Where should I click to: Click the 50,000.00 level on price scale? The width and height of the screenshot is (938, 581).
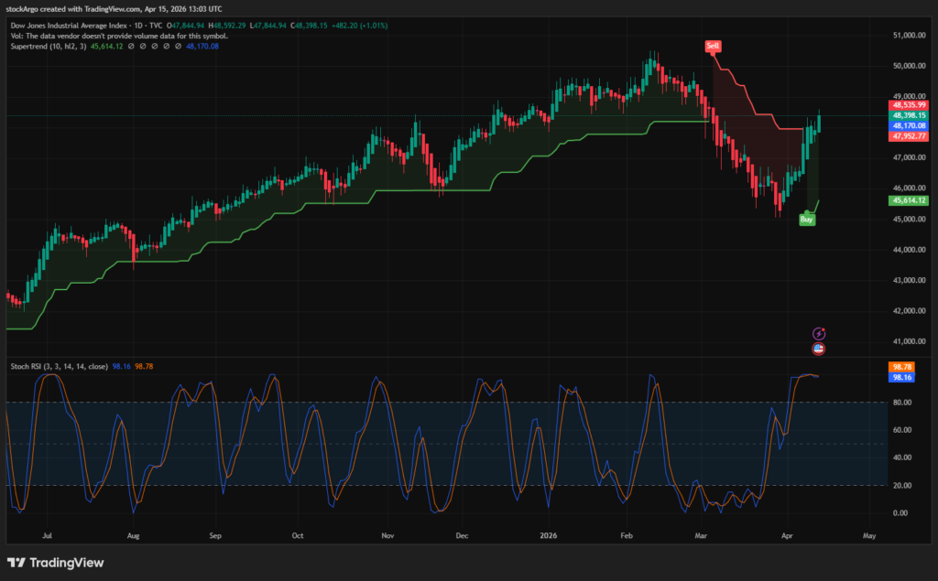[x=908, y=66]
